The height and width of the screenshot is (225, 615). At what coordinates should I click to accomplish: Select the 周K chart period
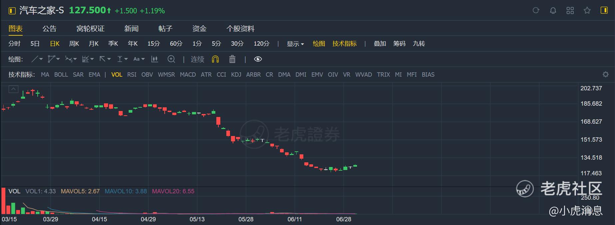tap(74, 44)
